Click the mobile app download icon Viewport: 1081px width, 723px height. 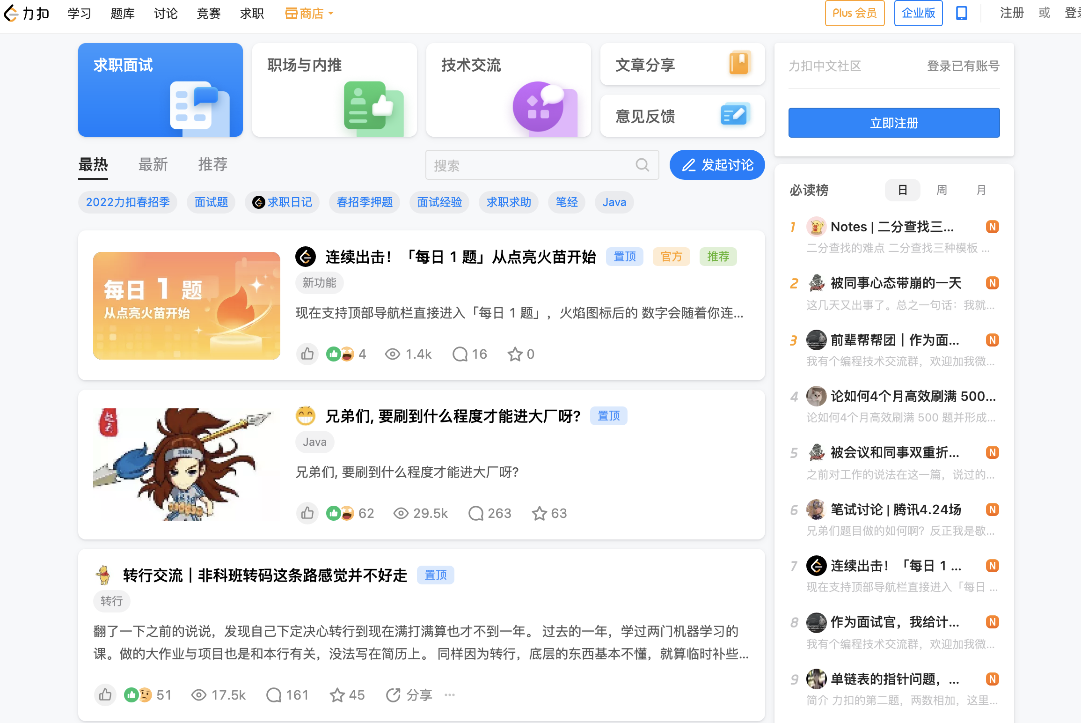pos(961,13)
